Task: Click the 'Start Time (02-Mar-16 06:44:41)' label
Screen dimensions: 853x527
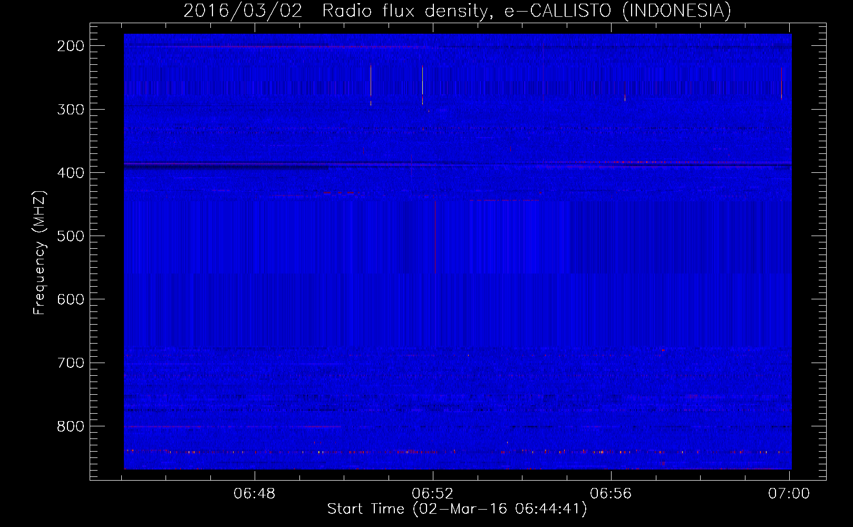Action: click(x=457, y=509)
